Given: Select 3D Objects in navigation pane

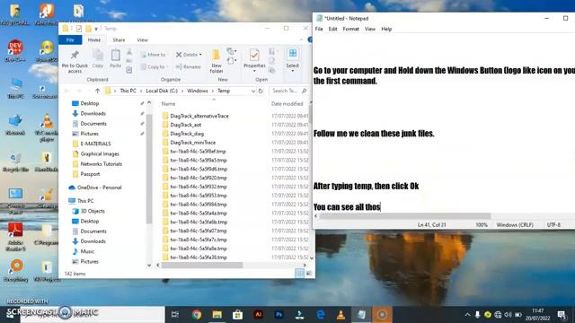Looking at the screenshot, I should 93,212.
